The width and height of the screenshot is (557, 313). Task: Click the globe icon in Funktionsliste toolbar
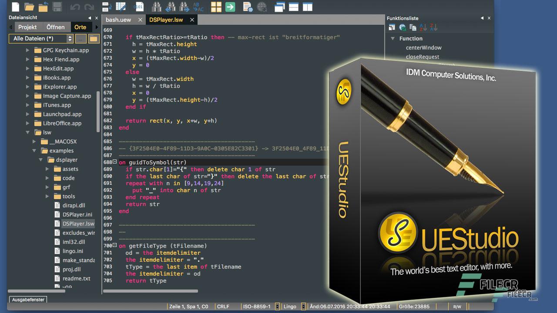[x=403, y=27]
